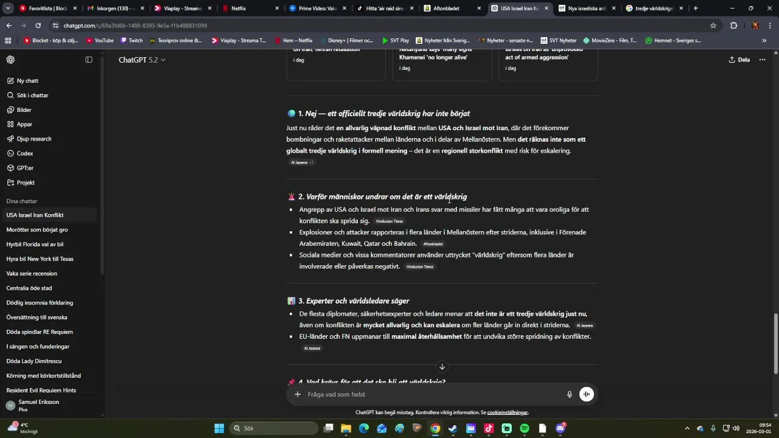Open the SVT Play bookmark
Screen dimensions: 779x438
(x=396, y=41)
